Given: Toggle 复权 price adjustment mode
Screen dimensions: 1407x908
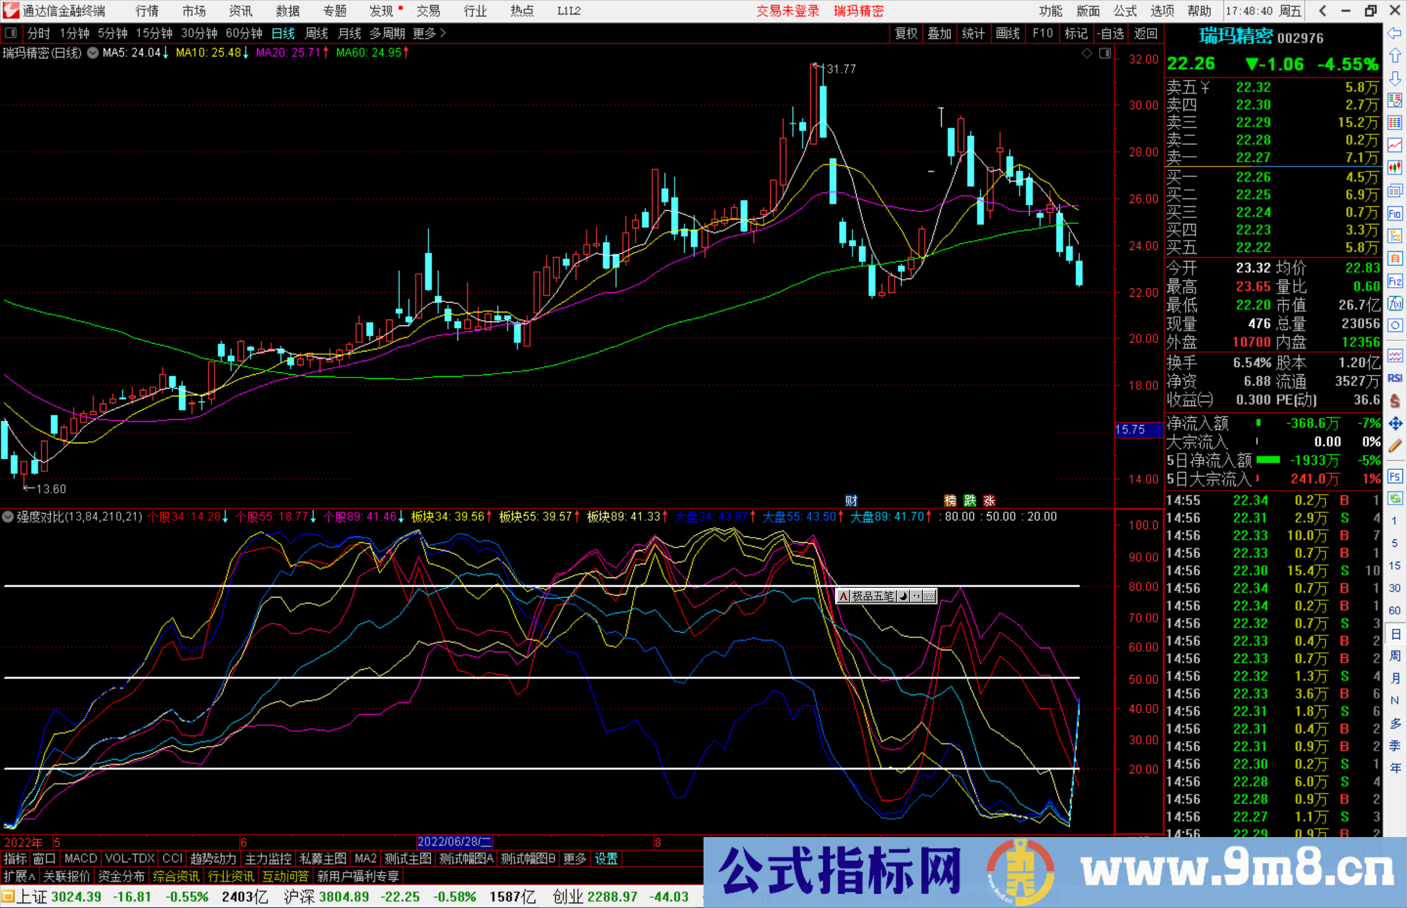Looking at the screenshot, I should click(x=905, y=33).
